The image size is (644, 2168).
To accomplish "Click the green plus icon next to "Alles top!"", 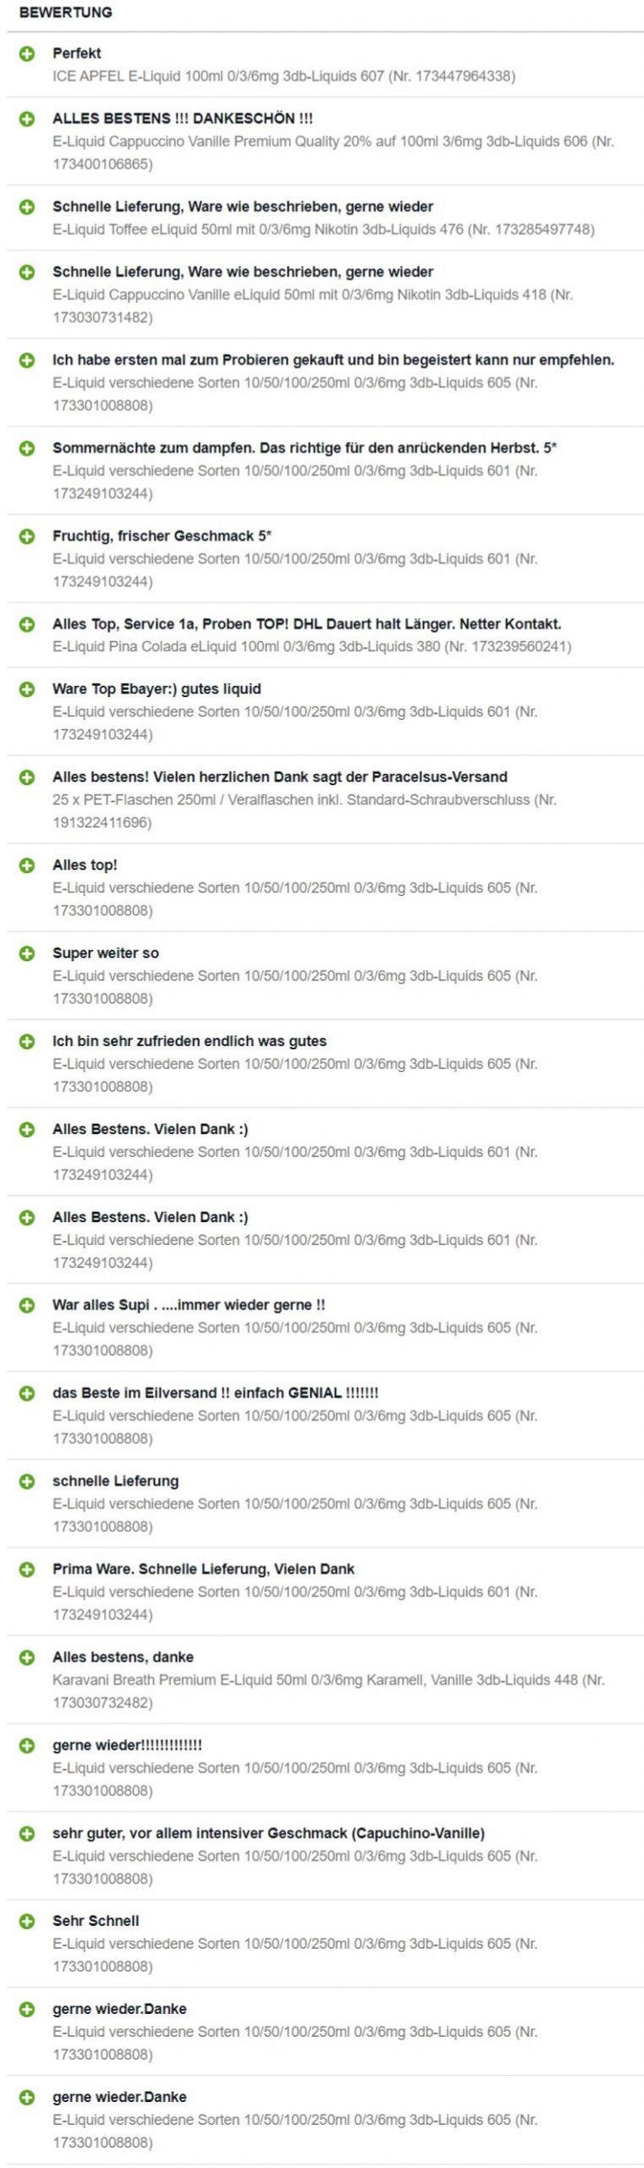I will (27, 866).
